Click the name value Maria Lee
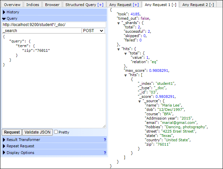 (x=171, y=105)
